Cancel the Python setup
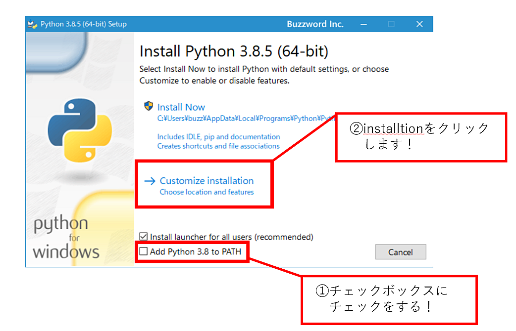 point(401,252)
